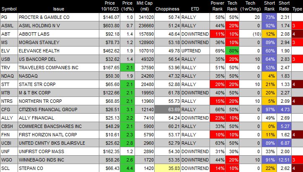This screenshot has width=303, height=172.
Task: Click the type 4 cell for Stepan Co
Action: click(x=297, y=168)
